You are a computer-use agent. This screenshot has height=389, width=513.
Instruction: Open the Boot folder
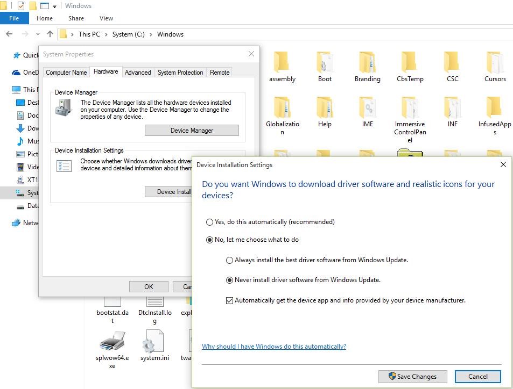(x=324, y=64)
